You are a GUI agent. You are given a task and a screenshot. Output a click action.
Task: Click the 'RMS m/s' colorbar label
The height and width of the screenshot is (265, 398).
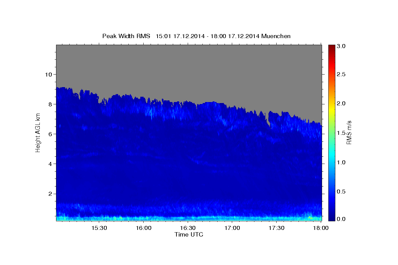349,132
